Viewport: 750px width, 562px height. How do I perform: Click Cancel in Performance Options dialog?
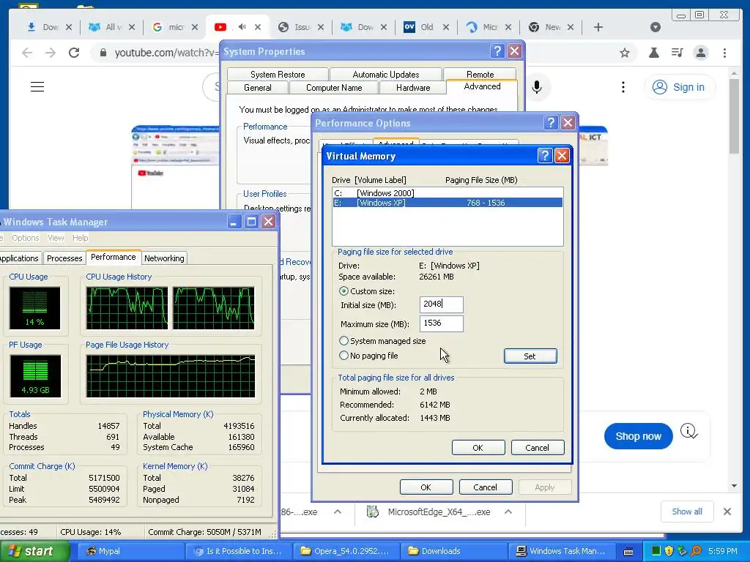[x=485, y=487]
